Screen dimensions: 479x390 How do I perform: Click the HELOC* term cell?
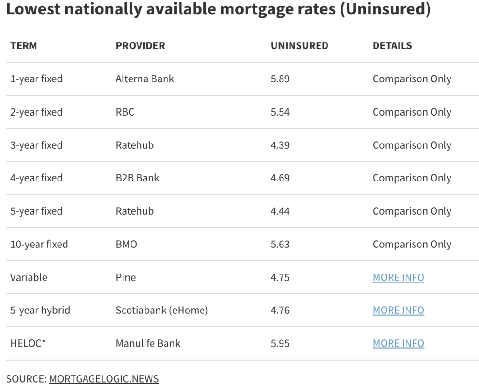pos(28,343)
